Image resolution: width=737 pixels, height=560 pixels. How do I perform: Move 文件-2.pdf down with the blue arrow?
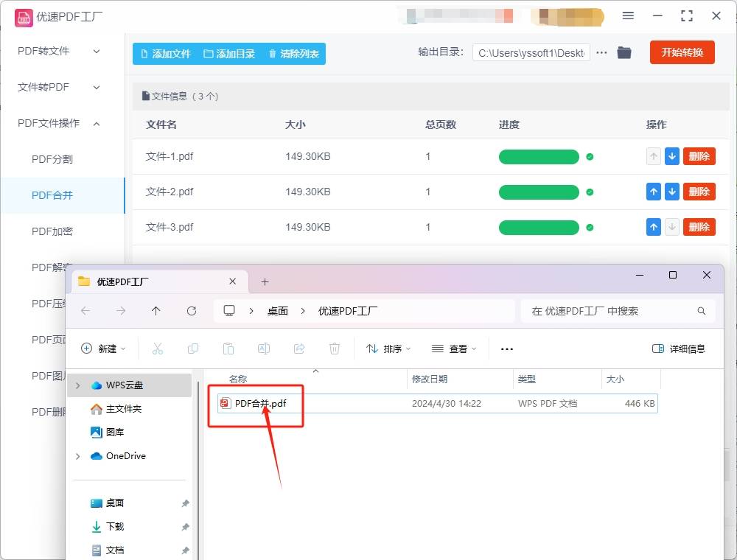tap(672, 192)
